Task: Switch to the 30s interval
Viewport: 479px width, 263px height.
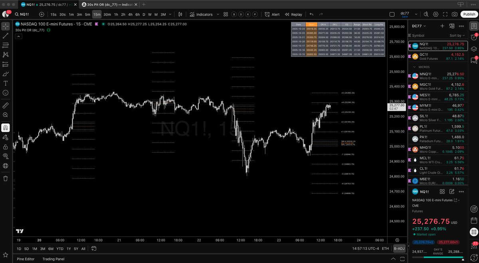Action: (x=63, y=14)
